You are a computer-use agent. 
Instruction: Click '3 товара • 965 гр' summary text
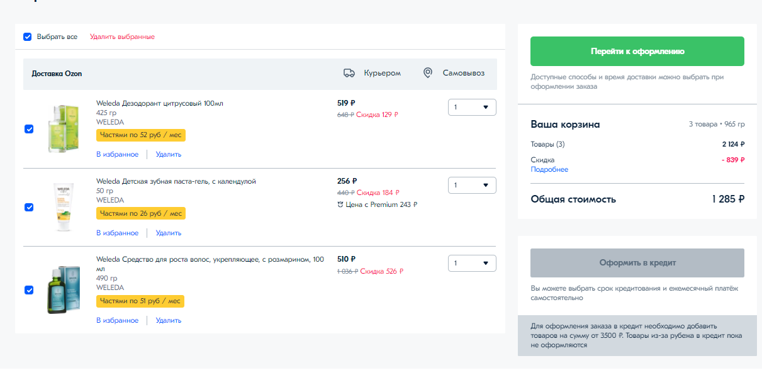point(717,125)
